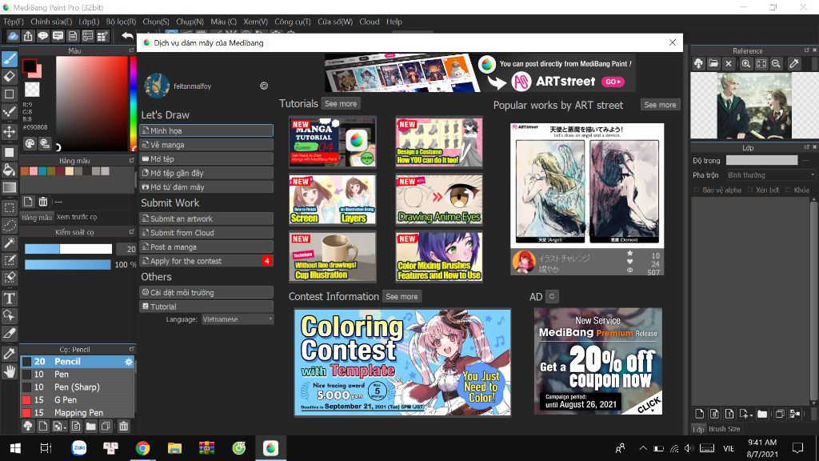Click Vẽ manga button
This screenshot has height=461, width=819.
point(207,145)
